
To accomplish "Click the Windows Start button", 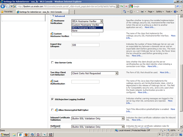I will pos(5,135).
